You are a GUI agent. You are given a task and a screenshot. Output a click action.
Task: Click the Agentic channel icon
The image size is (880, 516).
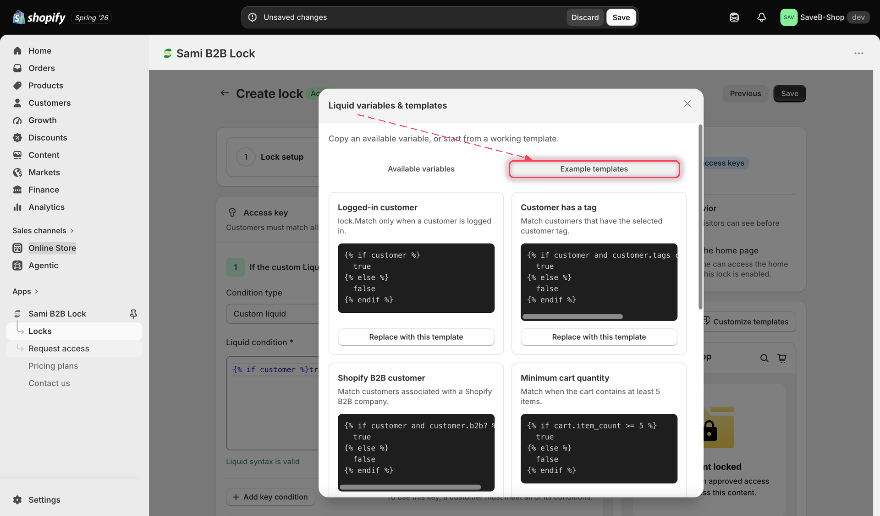pyautogui.click(x=17, y=266)
